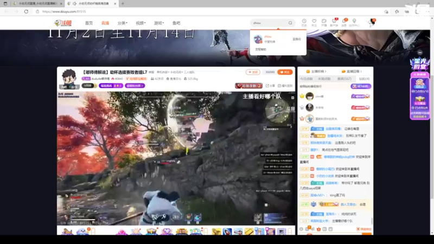Image resolution: width=434 pixels, height=244 pixels.
Task: Click the orange link at chat toolbar right
Action: pyautogui.click(x=364, y=229)
